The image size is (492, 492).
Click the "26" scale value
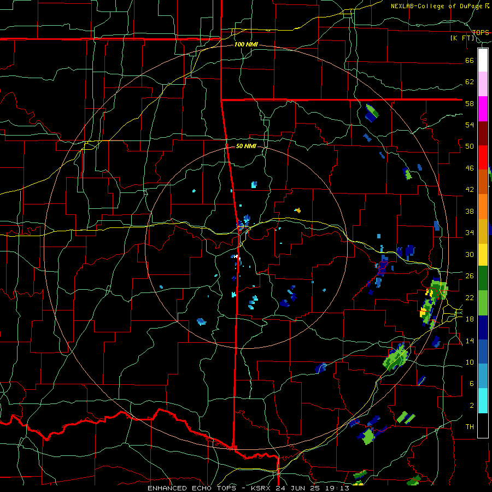[x=470, y=276]
